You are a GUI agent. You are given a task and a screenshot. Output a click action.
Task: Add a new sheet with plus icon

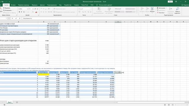[x=17, y=102]
